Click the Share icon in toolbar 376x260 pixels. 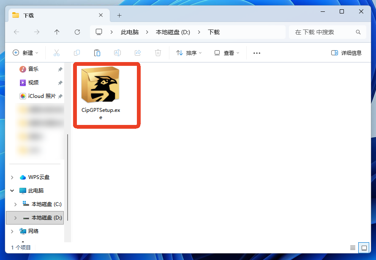click(x=138, y=53)
